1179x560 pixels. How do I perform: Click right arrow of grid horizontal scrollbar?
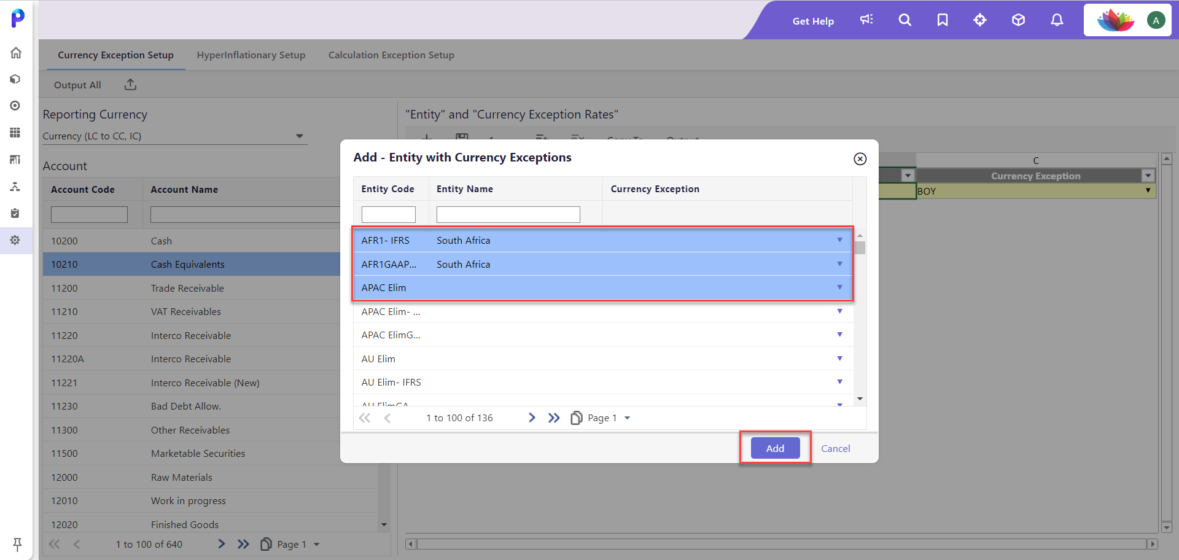coord(1153,544)
